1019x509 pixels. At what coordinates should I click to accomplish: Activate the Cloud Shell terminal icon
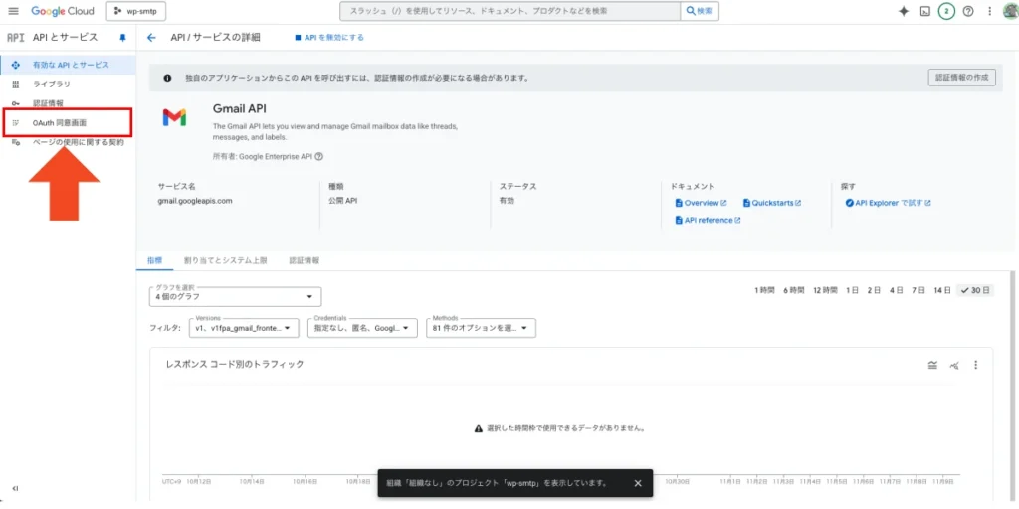[924, 11]
